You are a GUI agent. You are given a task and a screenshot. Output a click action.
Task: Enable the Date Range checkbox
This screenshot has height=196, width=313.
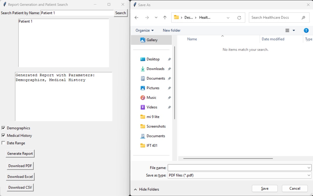[x=4, y=143]
